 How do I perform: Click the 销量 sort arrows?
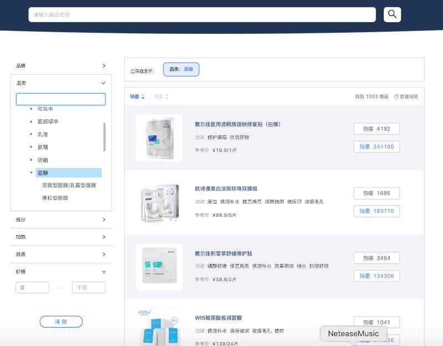144,96
